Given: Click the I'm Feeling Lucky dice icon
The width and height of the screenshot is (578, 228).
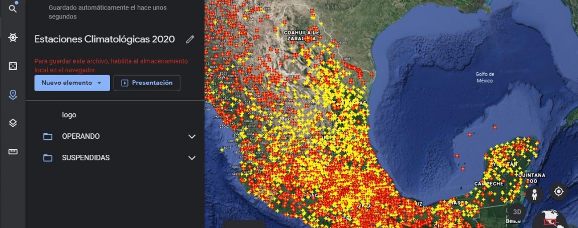Looking at the screenshot, I should 13,66.
